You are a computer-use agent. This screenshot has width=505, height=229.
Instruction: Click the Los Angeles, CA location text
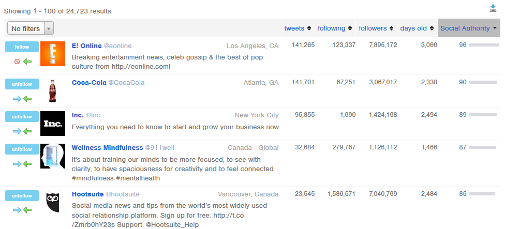tap(252, 46)
